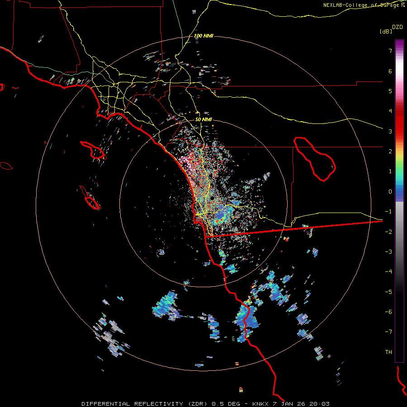Click the -1 dB tick label on the scale
Viewport: 407px width, 407px height.
(388, 212)
